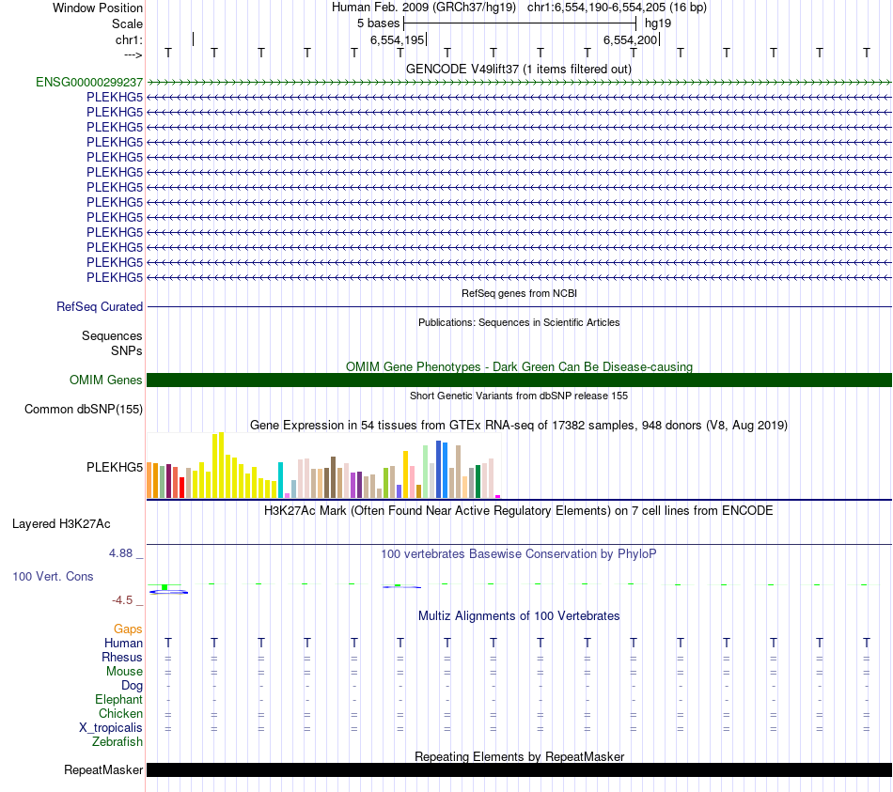The image size is (893, 792).
Task: Open the H3K27Ac Mark track title
Action: [x=519, y=511]
